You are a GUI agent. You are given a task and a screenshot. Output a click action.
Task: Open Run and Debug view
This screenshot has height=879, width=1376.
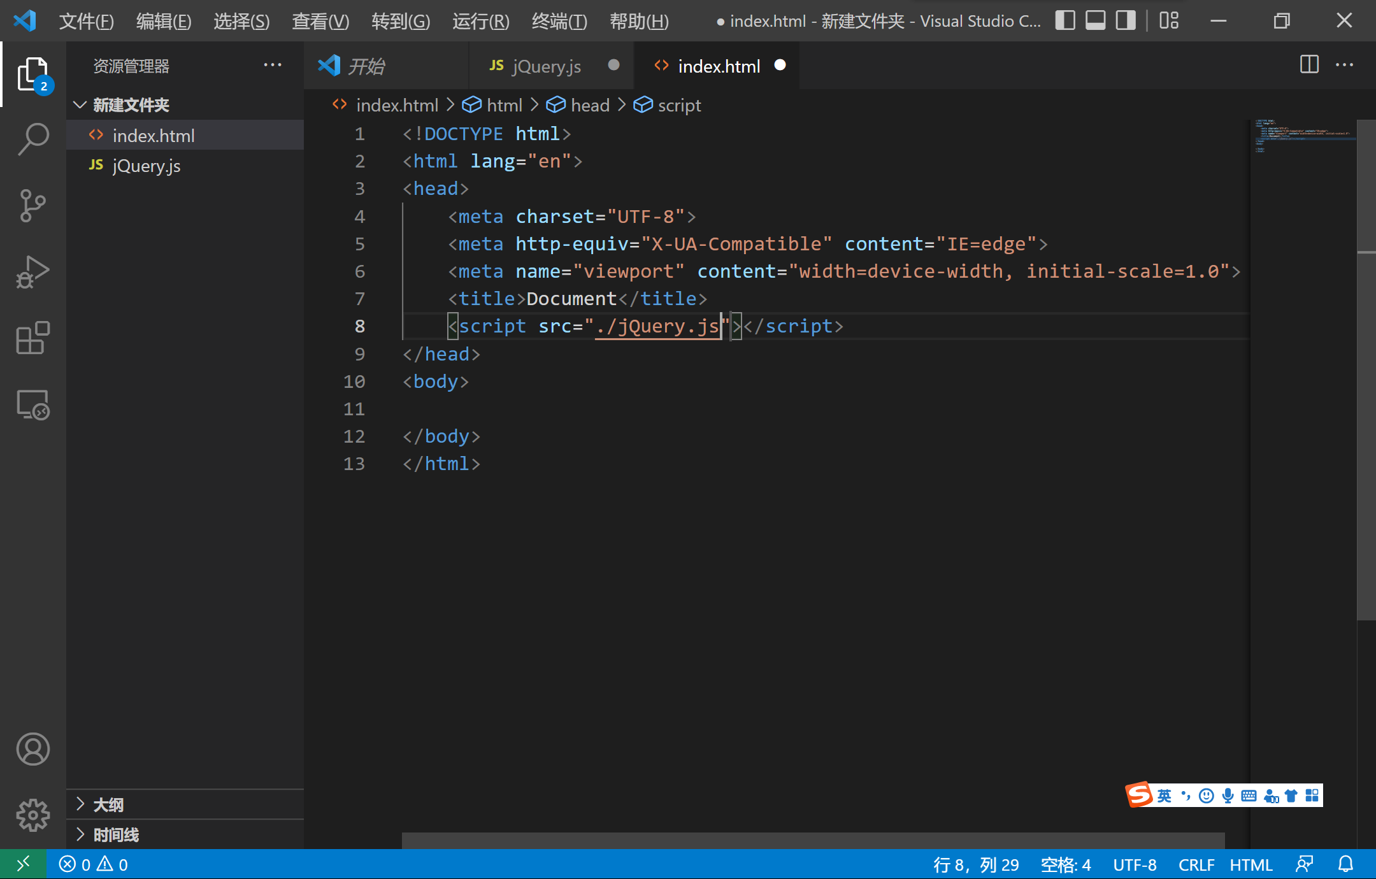click(x=32, y=273)
